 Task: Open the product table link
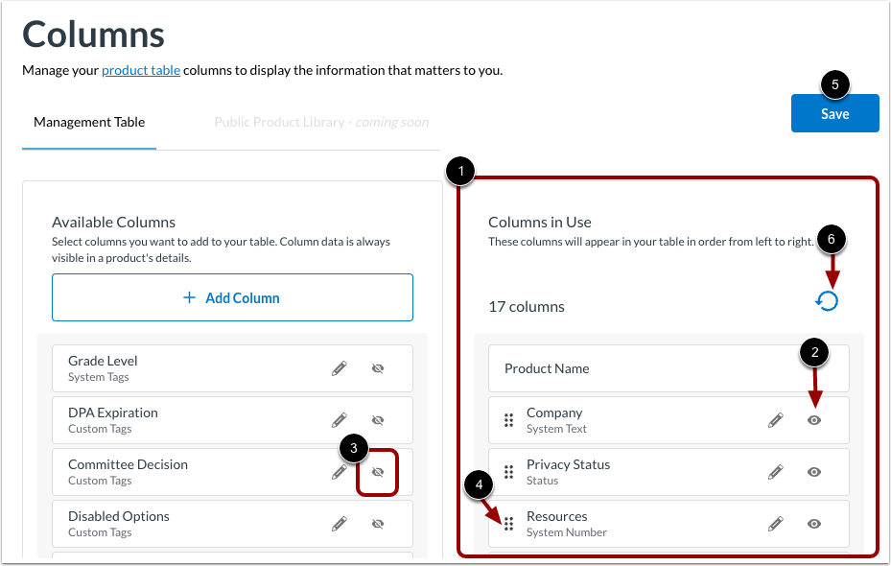point(141,70)
